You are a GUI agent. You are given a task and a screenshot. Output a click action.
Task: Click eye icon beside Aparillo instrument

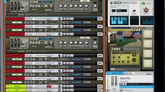[x=108, y=90]
